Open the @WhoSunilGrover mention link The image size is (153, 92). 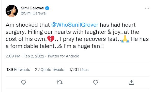[x=75, y=25]
